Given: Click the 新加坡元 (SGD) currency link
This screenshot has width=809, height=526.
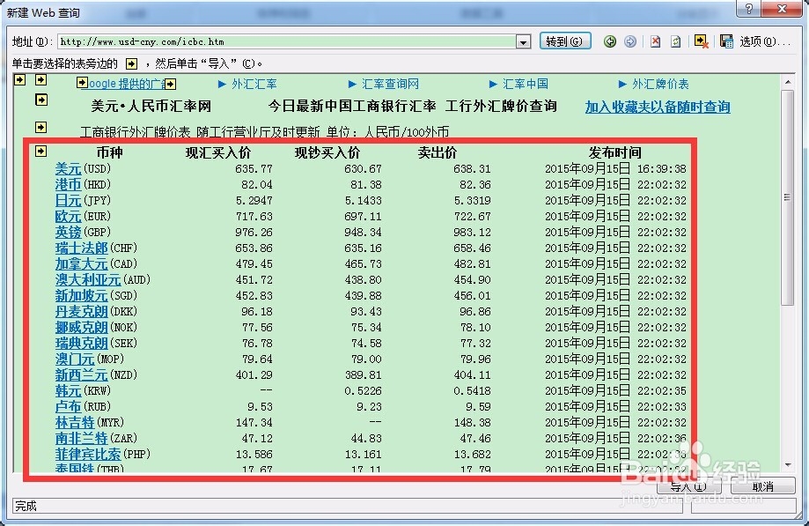Looking at the screenshot, I should pyautogui.click(x=82, y=296).
